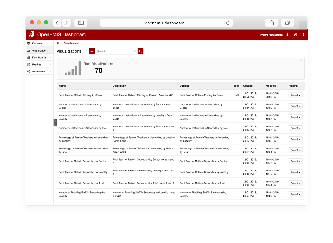The width and height of the screenshot is (333, 243).
Task: Open Select dropdown for Number of Institutions in Secondary by Locality
Action: (295, 117)
